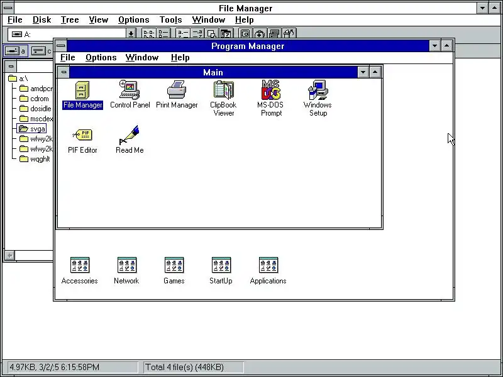This screenshot has width=503, height=377.
Task: Open the View menu in File Manager
Action: 99,20
